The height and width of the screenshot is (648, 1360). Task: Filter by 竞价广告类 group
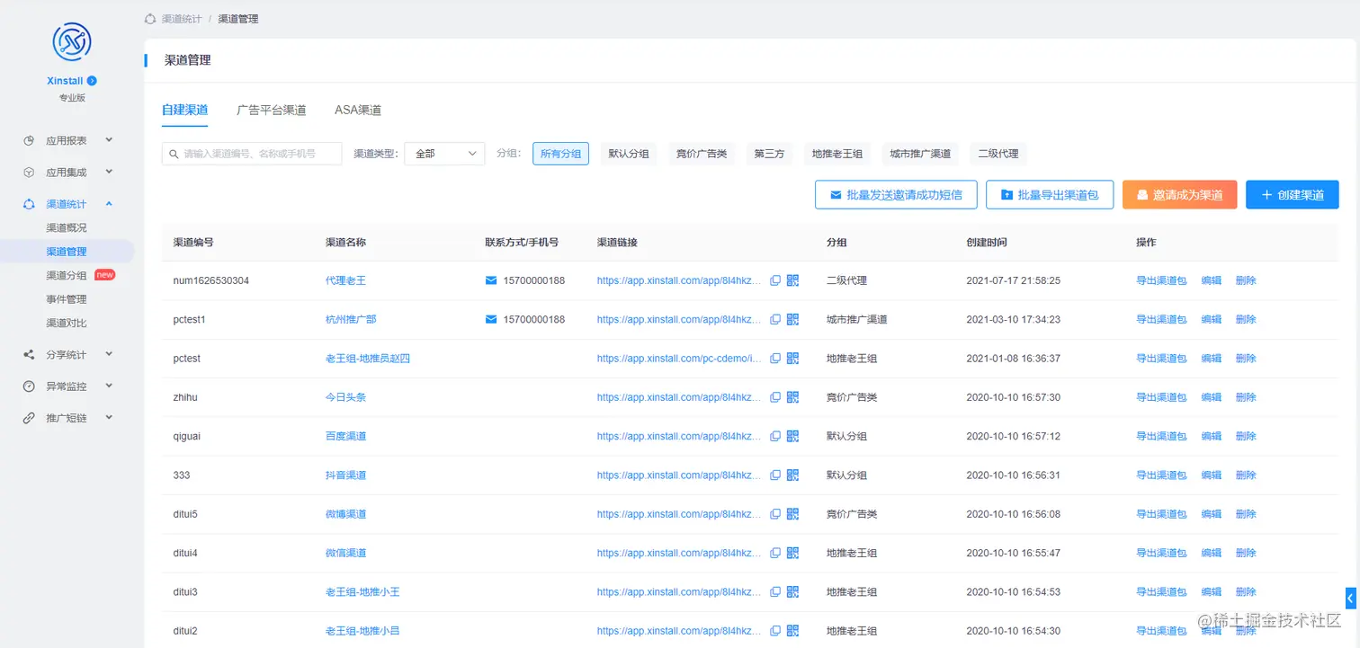702,154
